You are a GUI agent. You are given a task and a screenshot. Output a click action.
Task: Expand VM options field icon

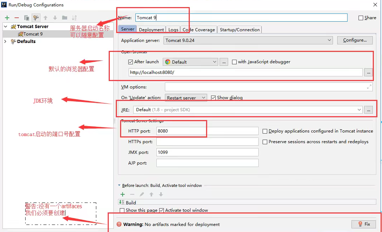click(x=369, y=87)
